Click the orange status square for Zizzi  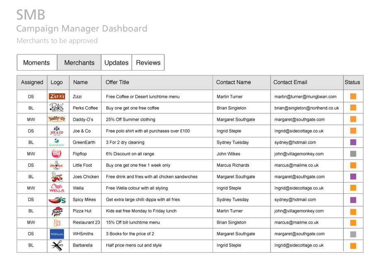coord(353,96)
